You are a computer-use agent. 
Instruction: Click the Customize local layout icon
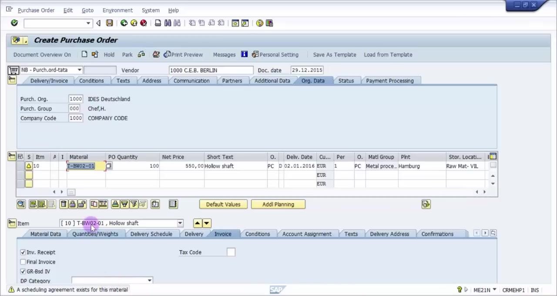(x=269, y=23)
